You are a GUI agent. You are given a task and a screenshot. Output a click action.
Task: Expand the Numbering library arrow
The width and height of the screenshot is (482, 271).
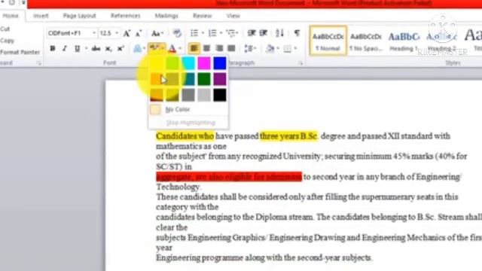click(x=221, y=33)
